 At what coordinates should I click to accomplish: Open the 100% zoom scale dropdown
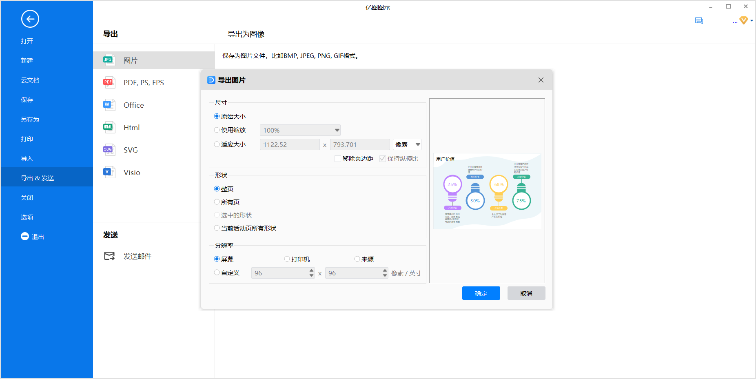point(300,130)
